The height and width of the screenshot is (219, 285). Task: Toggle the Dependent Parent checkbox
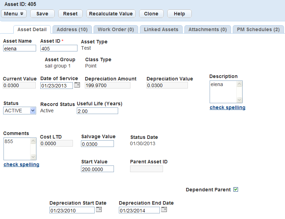236,190
